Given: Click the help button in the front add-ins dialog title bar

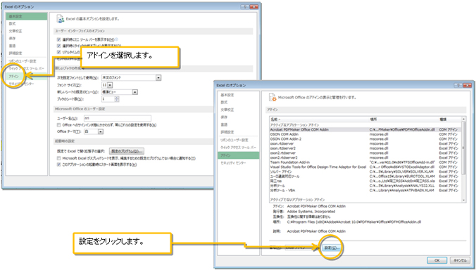Looking at the screenshot, I should click(458, 86).
